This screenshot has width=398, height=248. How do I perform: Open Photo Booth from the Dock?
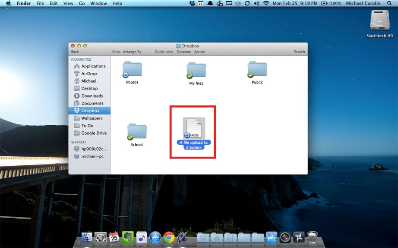click(x=284, y=236)
